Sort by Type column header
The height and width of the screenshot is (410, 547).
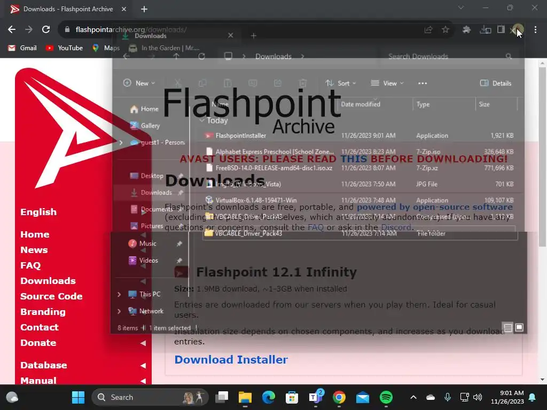[423, 104]
